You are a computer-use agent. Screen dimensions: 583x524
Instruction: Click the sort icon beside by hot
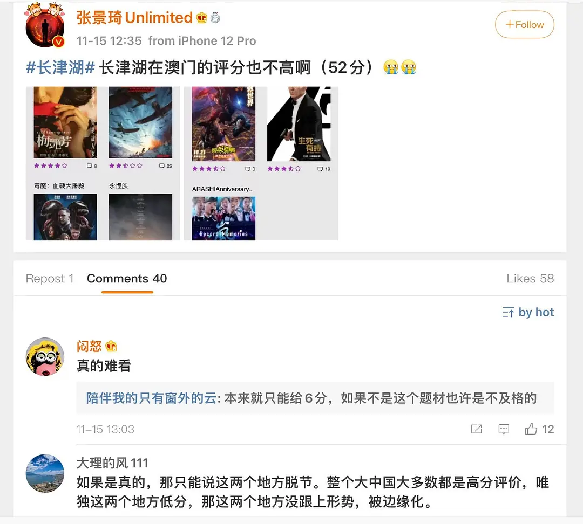tap(508, 312)
